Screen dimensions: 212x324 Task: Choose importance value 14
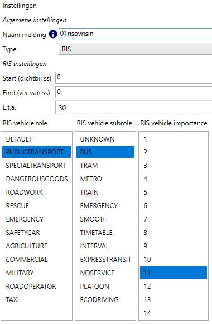pyautogui.click(x=174, y=313)
